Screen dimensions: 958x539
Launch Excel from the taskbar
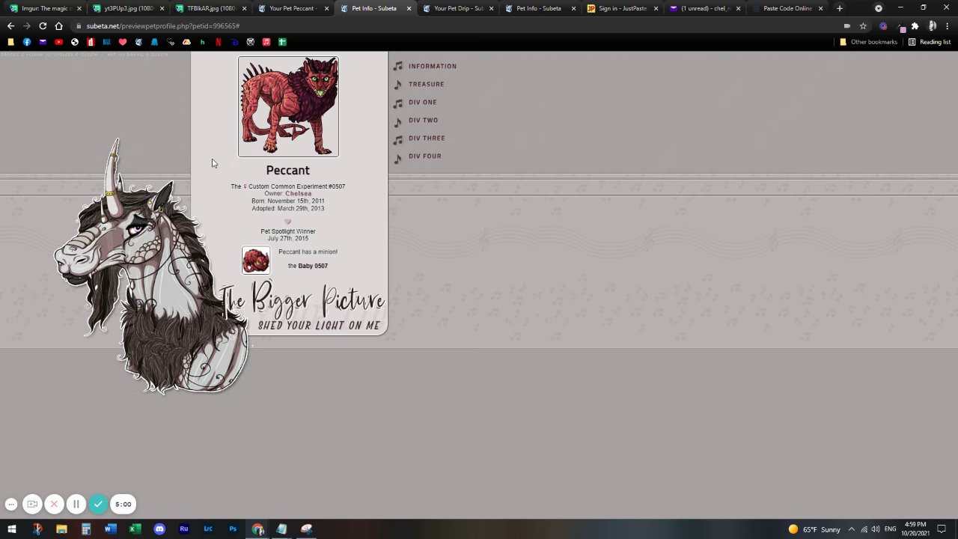coord(135,529)
